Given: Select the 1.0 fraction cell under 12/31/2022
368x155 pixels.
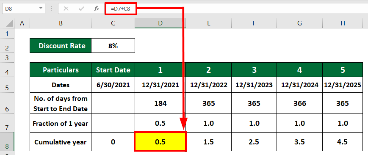Looking at the screenshot, I should tap(208, 123).
